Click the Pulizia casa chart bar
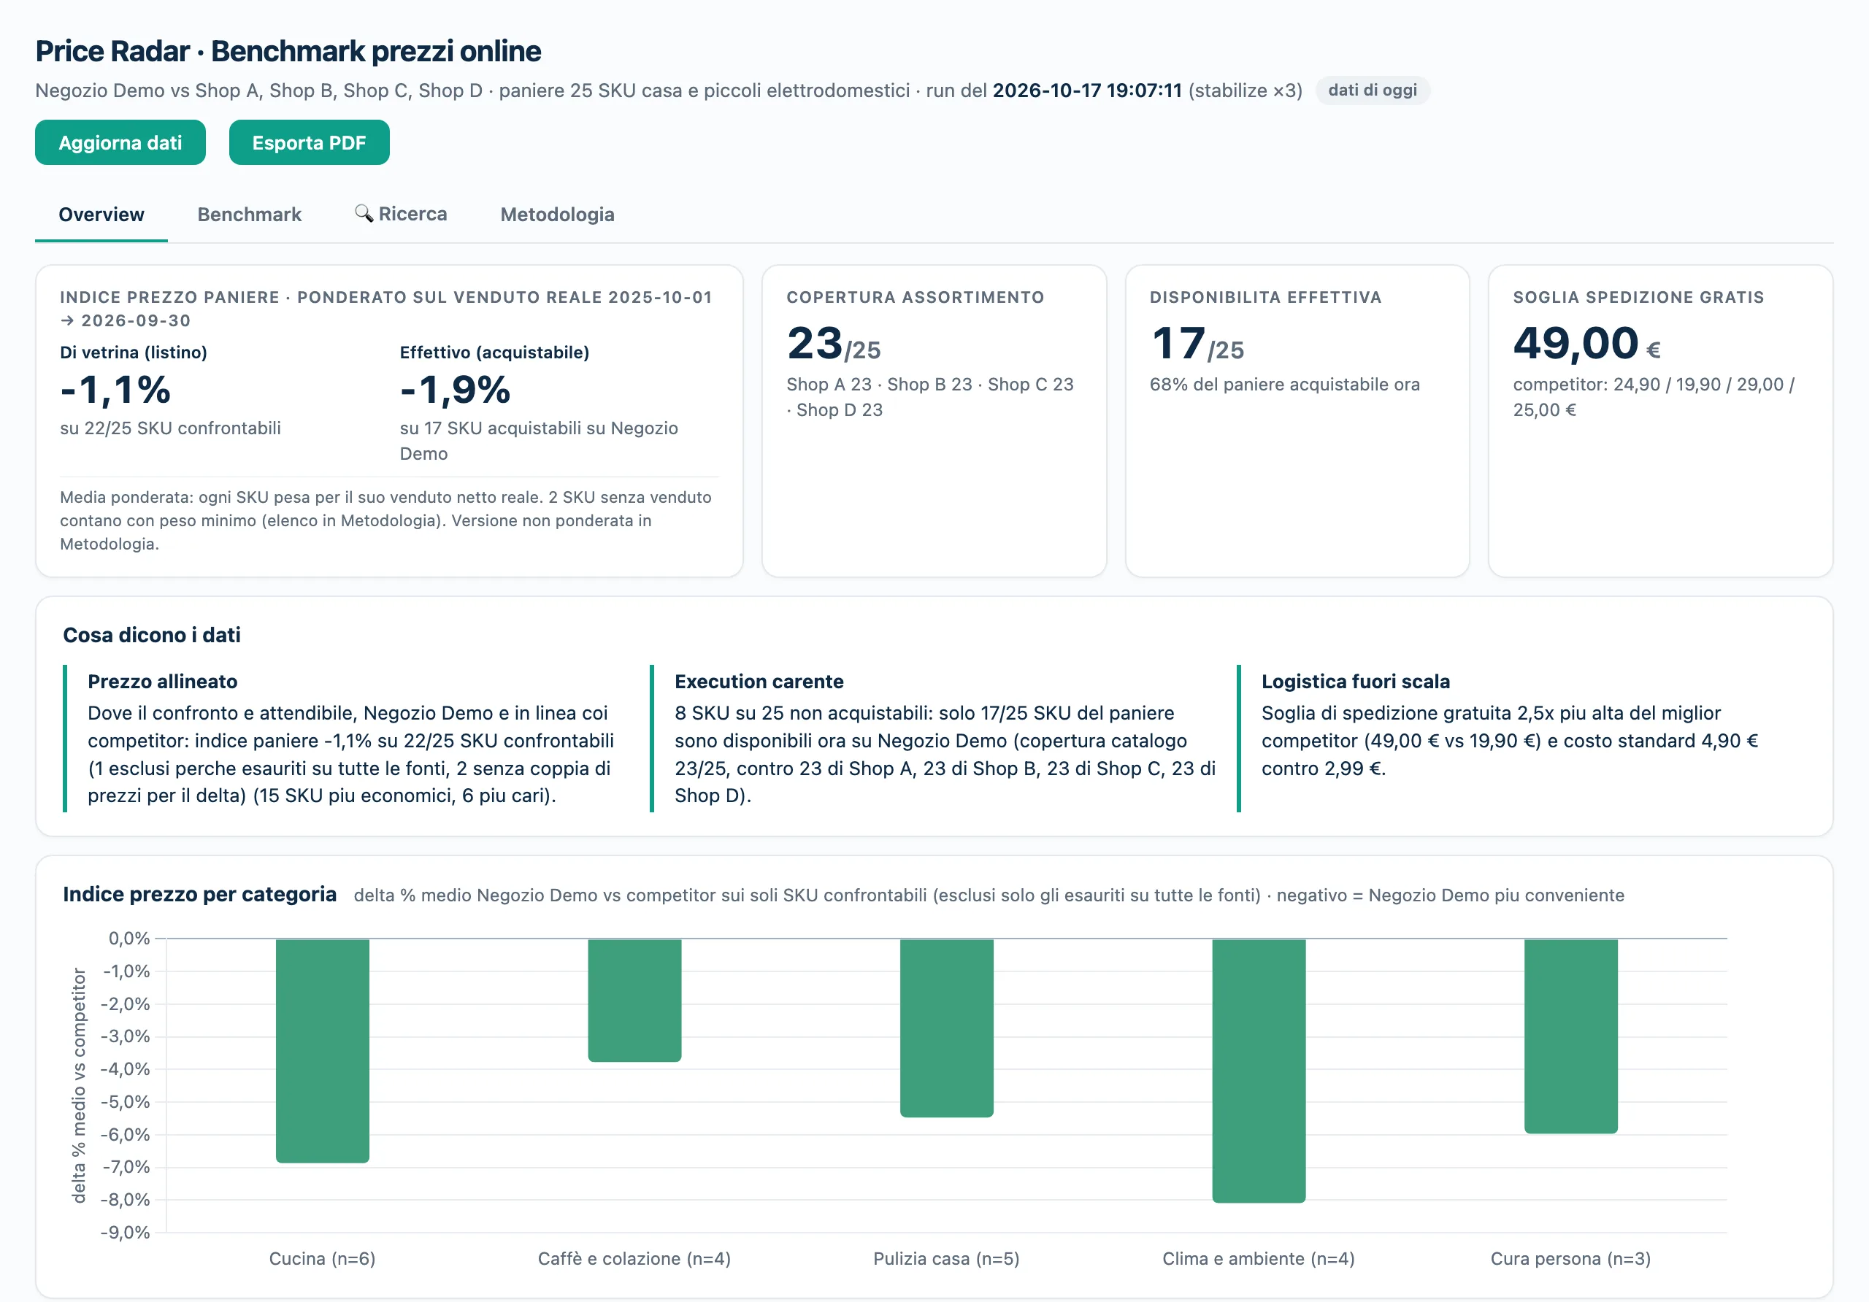 [947, 1028]
